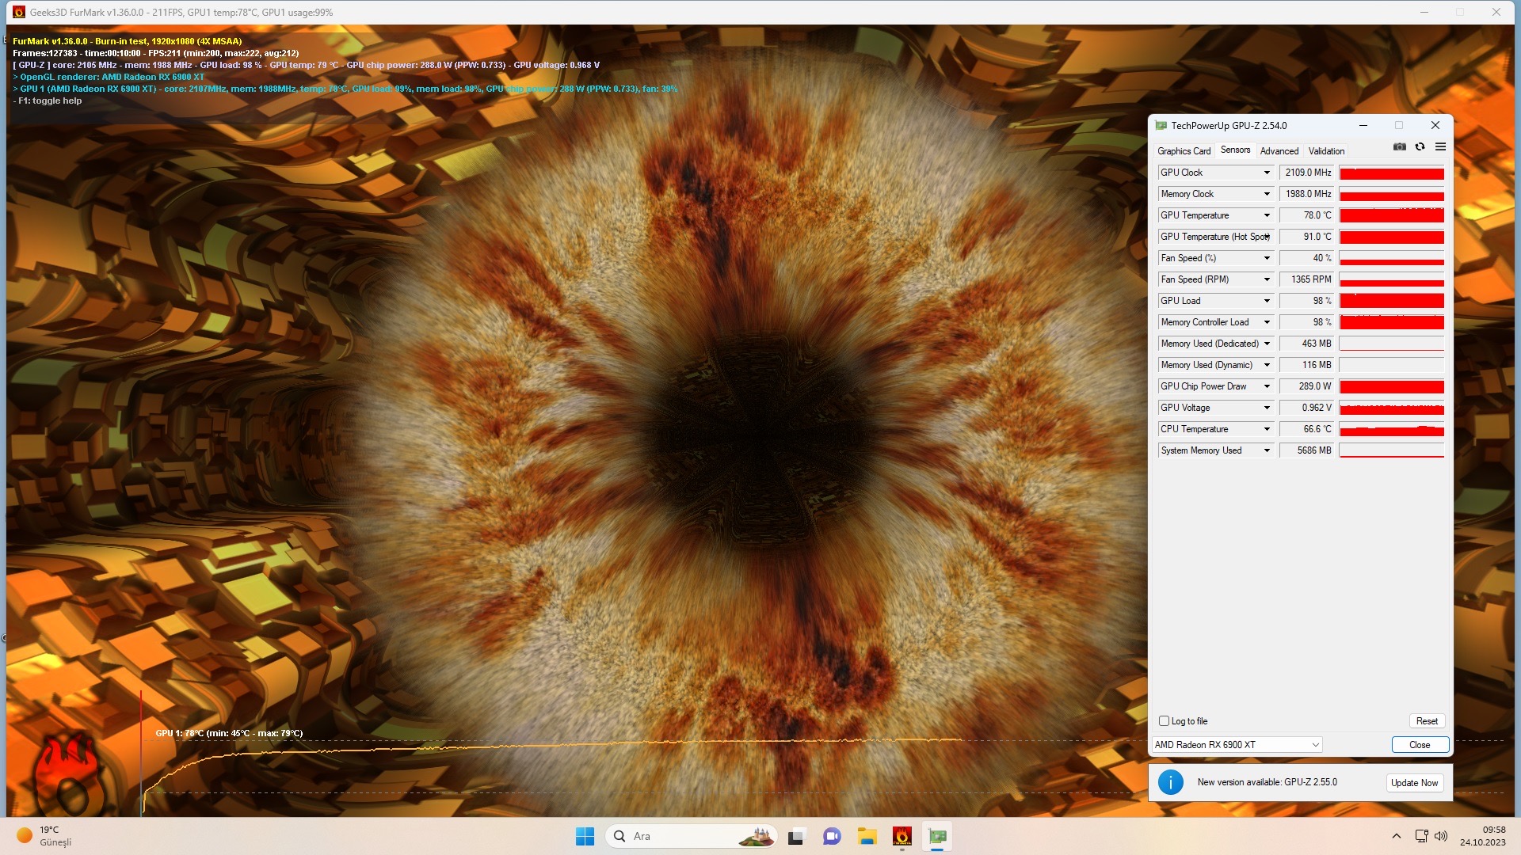The height and width of the screenshot is (855, 1521).
Task: Open the GPU-Z hamburger menu icon
Action: [x=1440, y=147]
